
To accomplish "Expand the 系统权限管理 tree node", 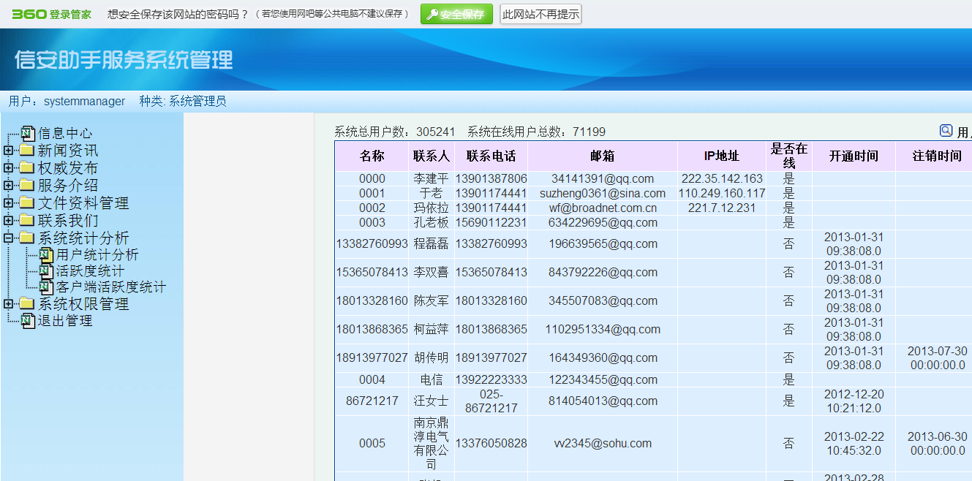I will [x=8, y=303].
